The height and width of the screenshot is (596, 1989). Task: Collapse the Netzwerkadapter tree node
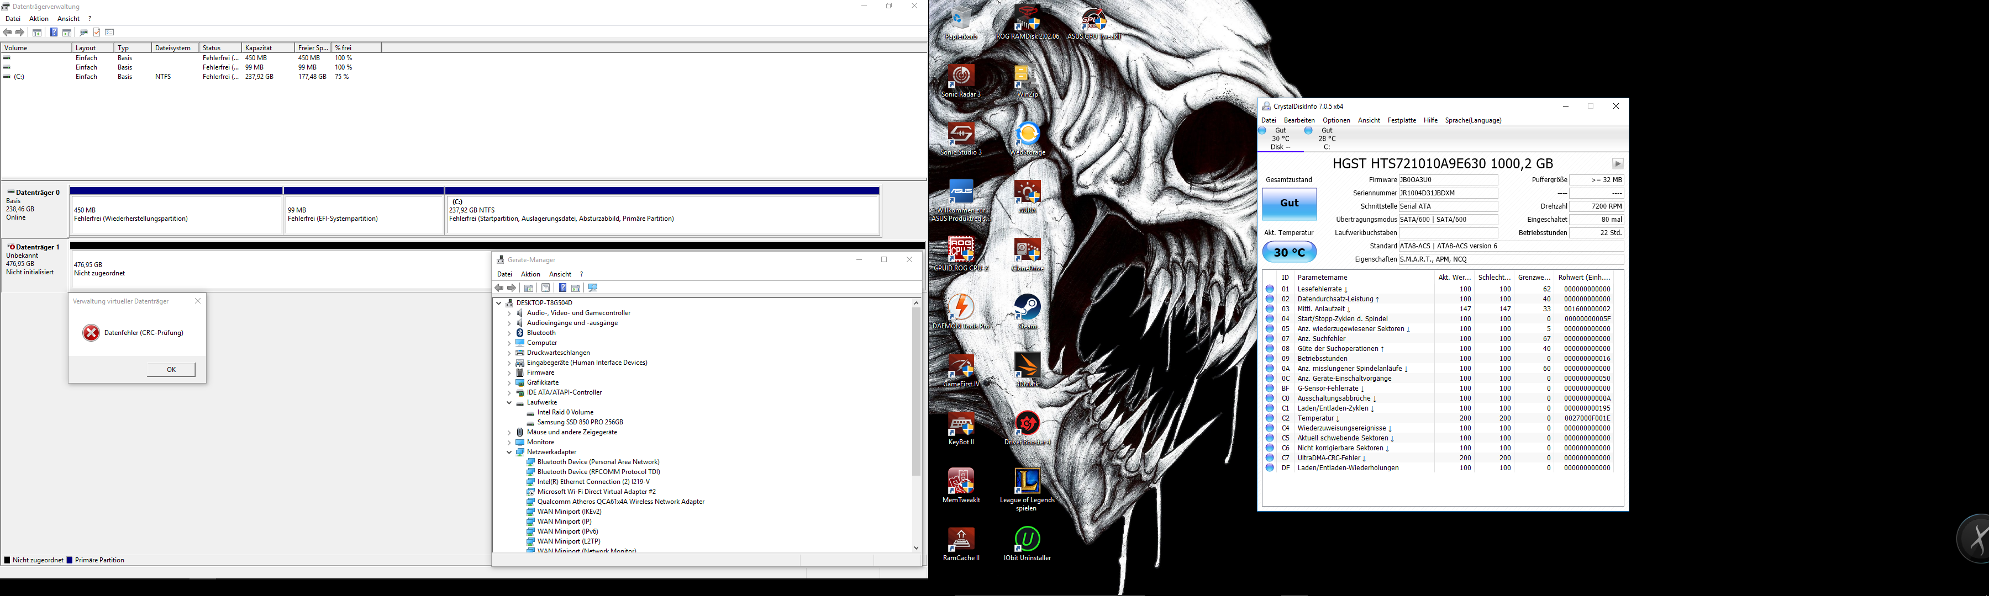point(509,453)
